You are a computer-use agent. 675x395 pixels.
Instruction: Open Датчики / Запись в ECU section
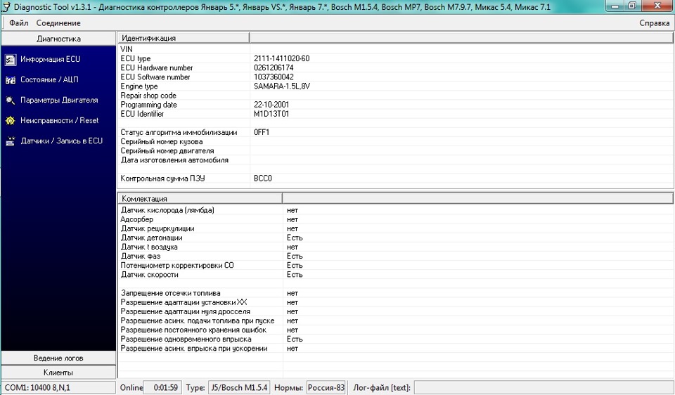(x=62, y=141)
